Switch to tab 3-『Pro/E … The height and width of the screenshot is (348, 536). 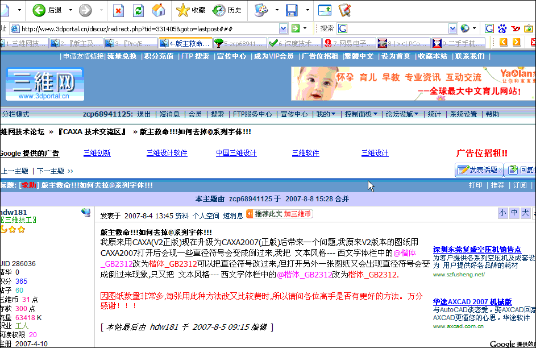pyautogui.click(x=131, y=43)
